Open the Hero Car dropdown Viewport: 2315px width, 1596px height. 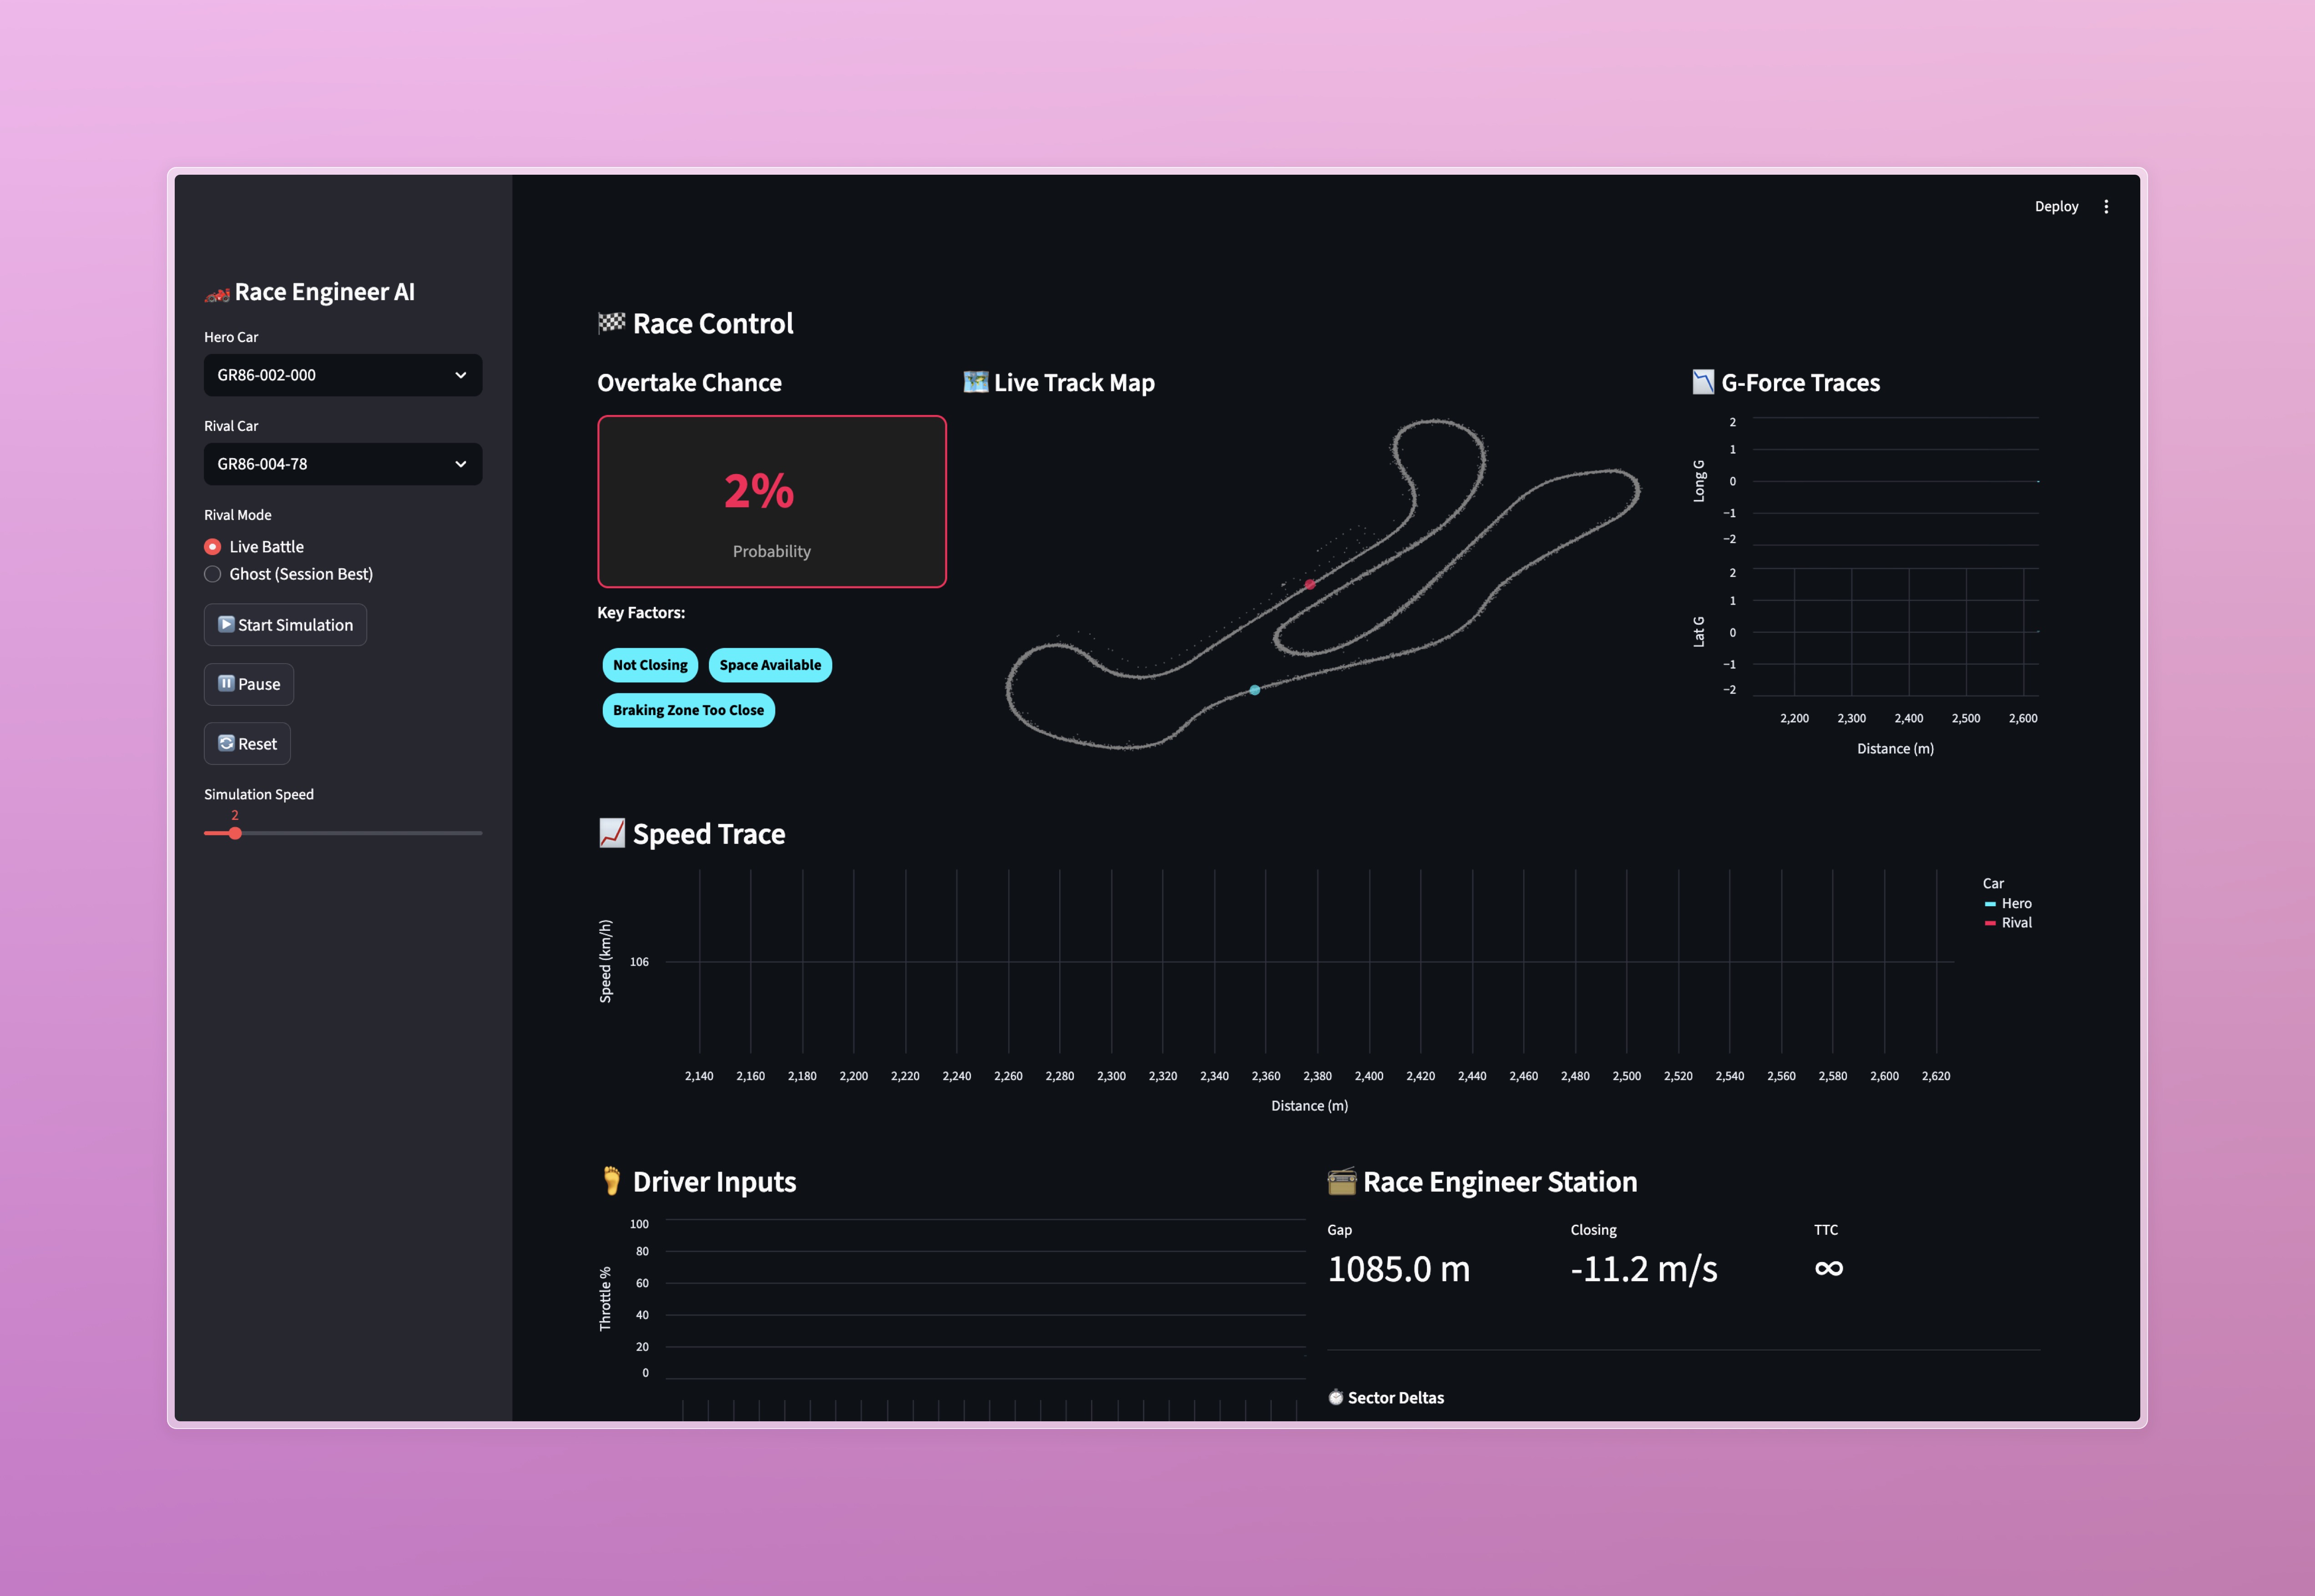point(342,375)
